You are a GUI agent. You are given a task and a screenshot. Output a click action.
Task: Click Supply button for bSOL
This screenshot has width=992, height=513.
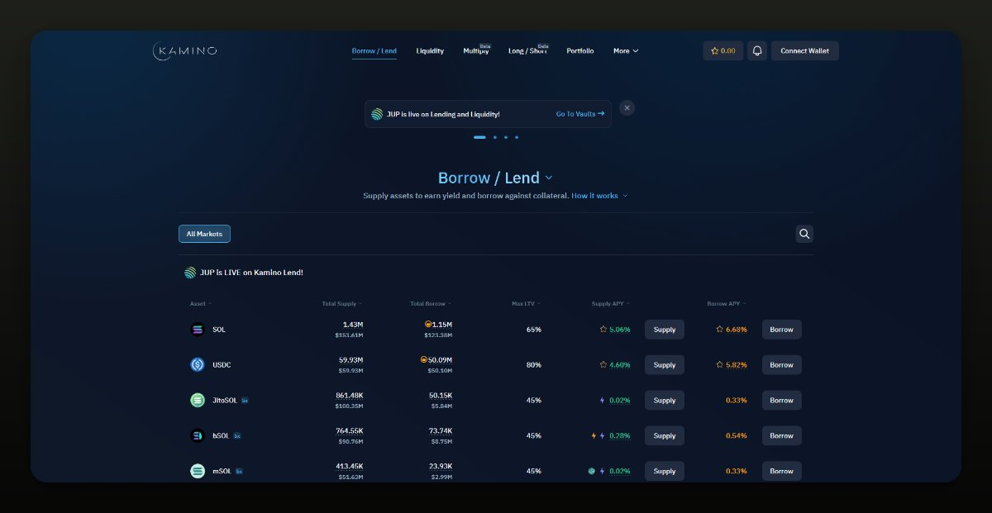pos(665,436)
